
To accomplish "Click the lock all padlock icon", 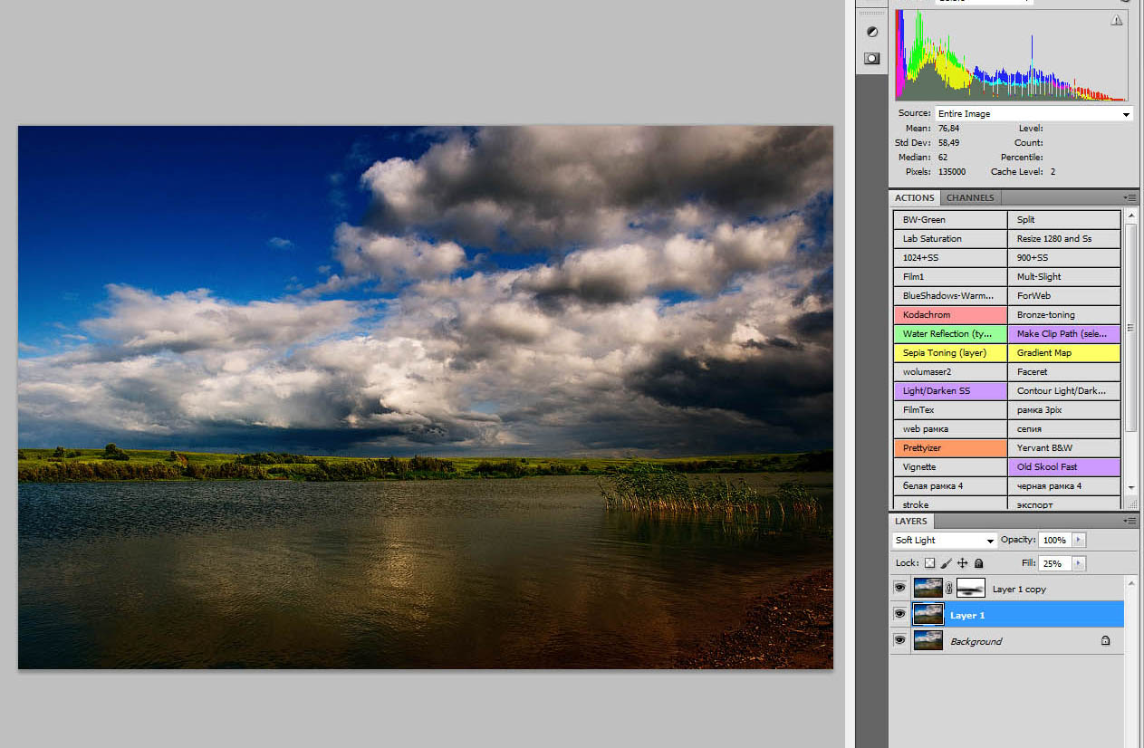I will point(978,563).
